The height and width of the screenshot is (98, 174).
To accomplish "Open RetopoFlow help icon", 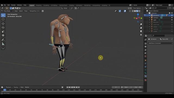I will [x=43, y=11].
